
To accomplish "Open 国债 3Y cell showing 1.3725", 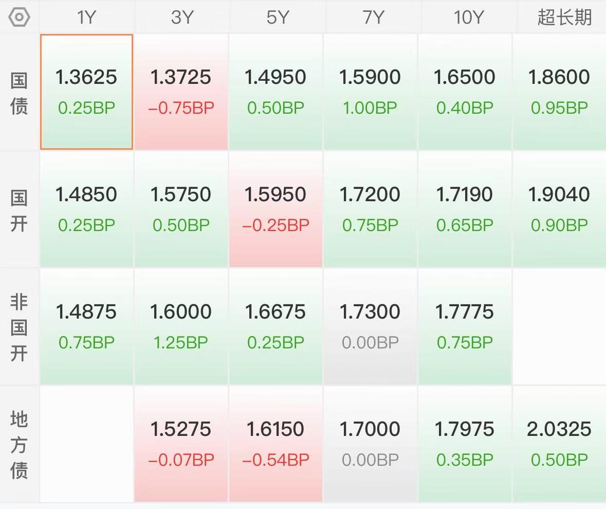I will click(x=181, y=92).
